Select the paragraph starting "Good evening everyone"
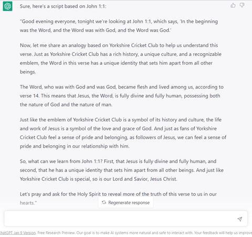 click(x=119, y=26)
